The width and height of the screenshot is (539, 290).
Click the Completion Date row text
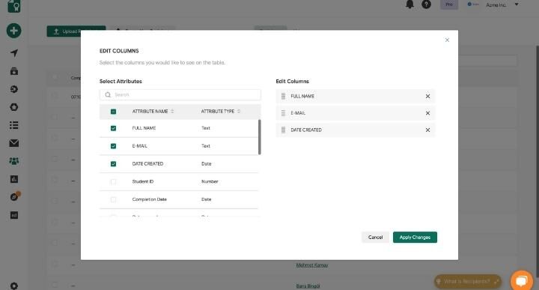pos(149,199)
